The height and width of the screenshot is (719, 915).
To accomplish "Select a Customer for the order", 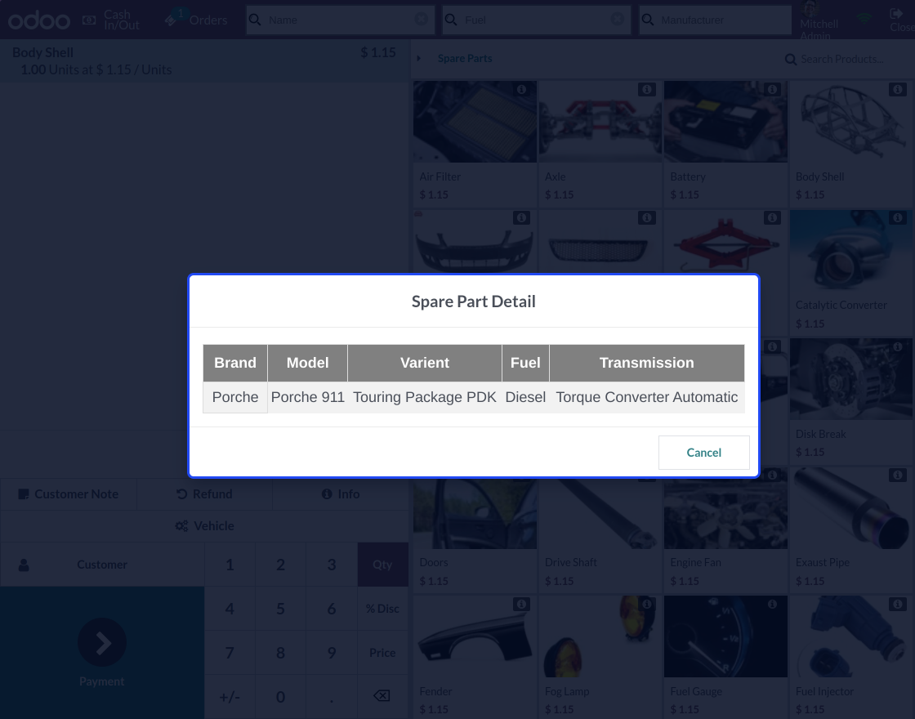I will 102,565.
